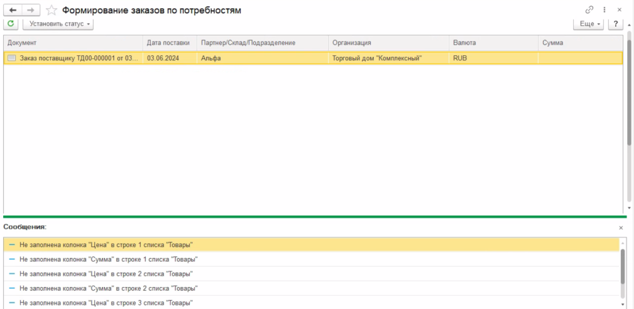Add form to favorites with star icon
Image resolution: width=634 pixels, height=309 pixels.
[52, 10]
